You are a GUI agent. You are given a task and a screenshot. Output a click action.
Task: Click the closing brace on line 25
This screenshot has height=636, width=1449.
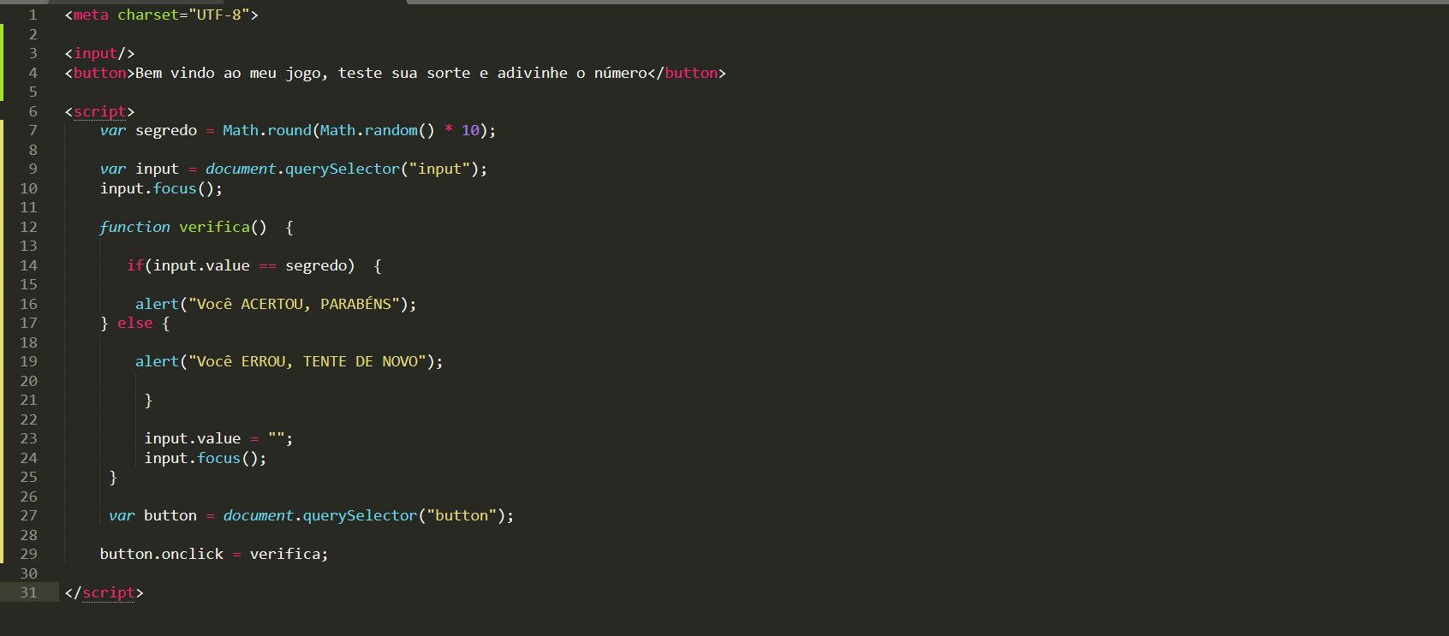click(x=113, y=477)
